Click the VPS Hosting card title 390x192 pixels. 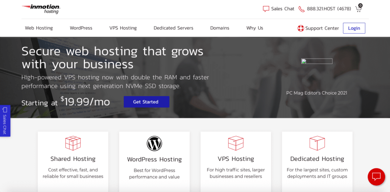tap(236, 159)
